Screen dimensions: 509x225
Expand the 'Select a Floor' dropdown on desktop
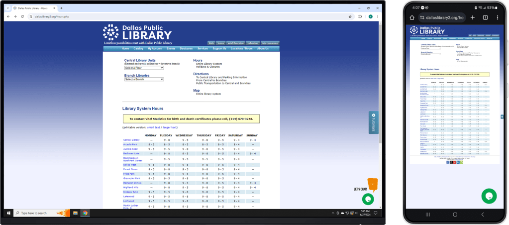[x=144, y=68]
